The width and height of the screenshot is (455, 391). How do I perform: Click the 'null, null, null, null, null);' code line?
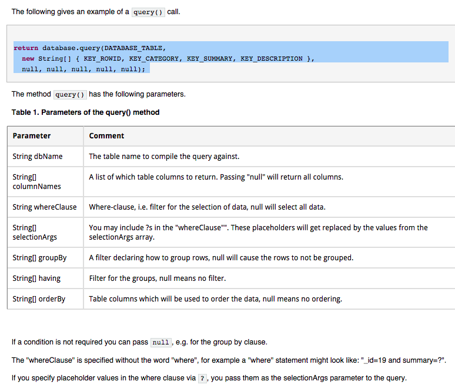[x=83, y=69]
